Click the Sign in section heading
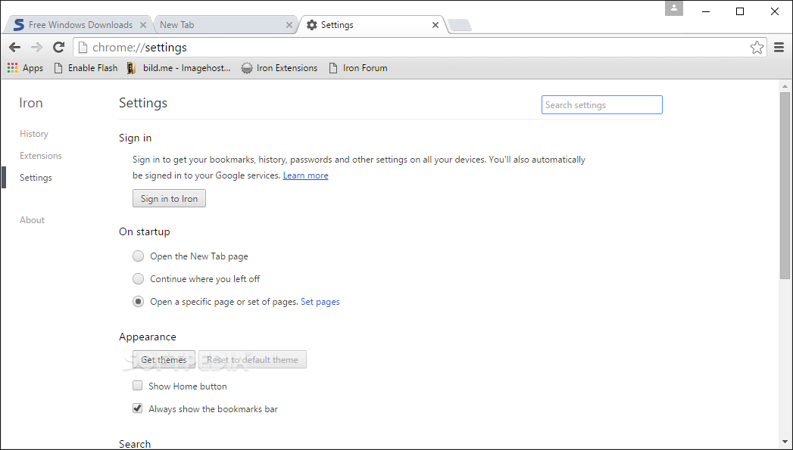The height and width of the screenshot is (450, 793). [x=135, y=138]
